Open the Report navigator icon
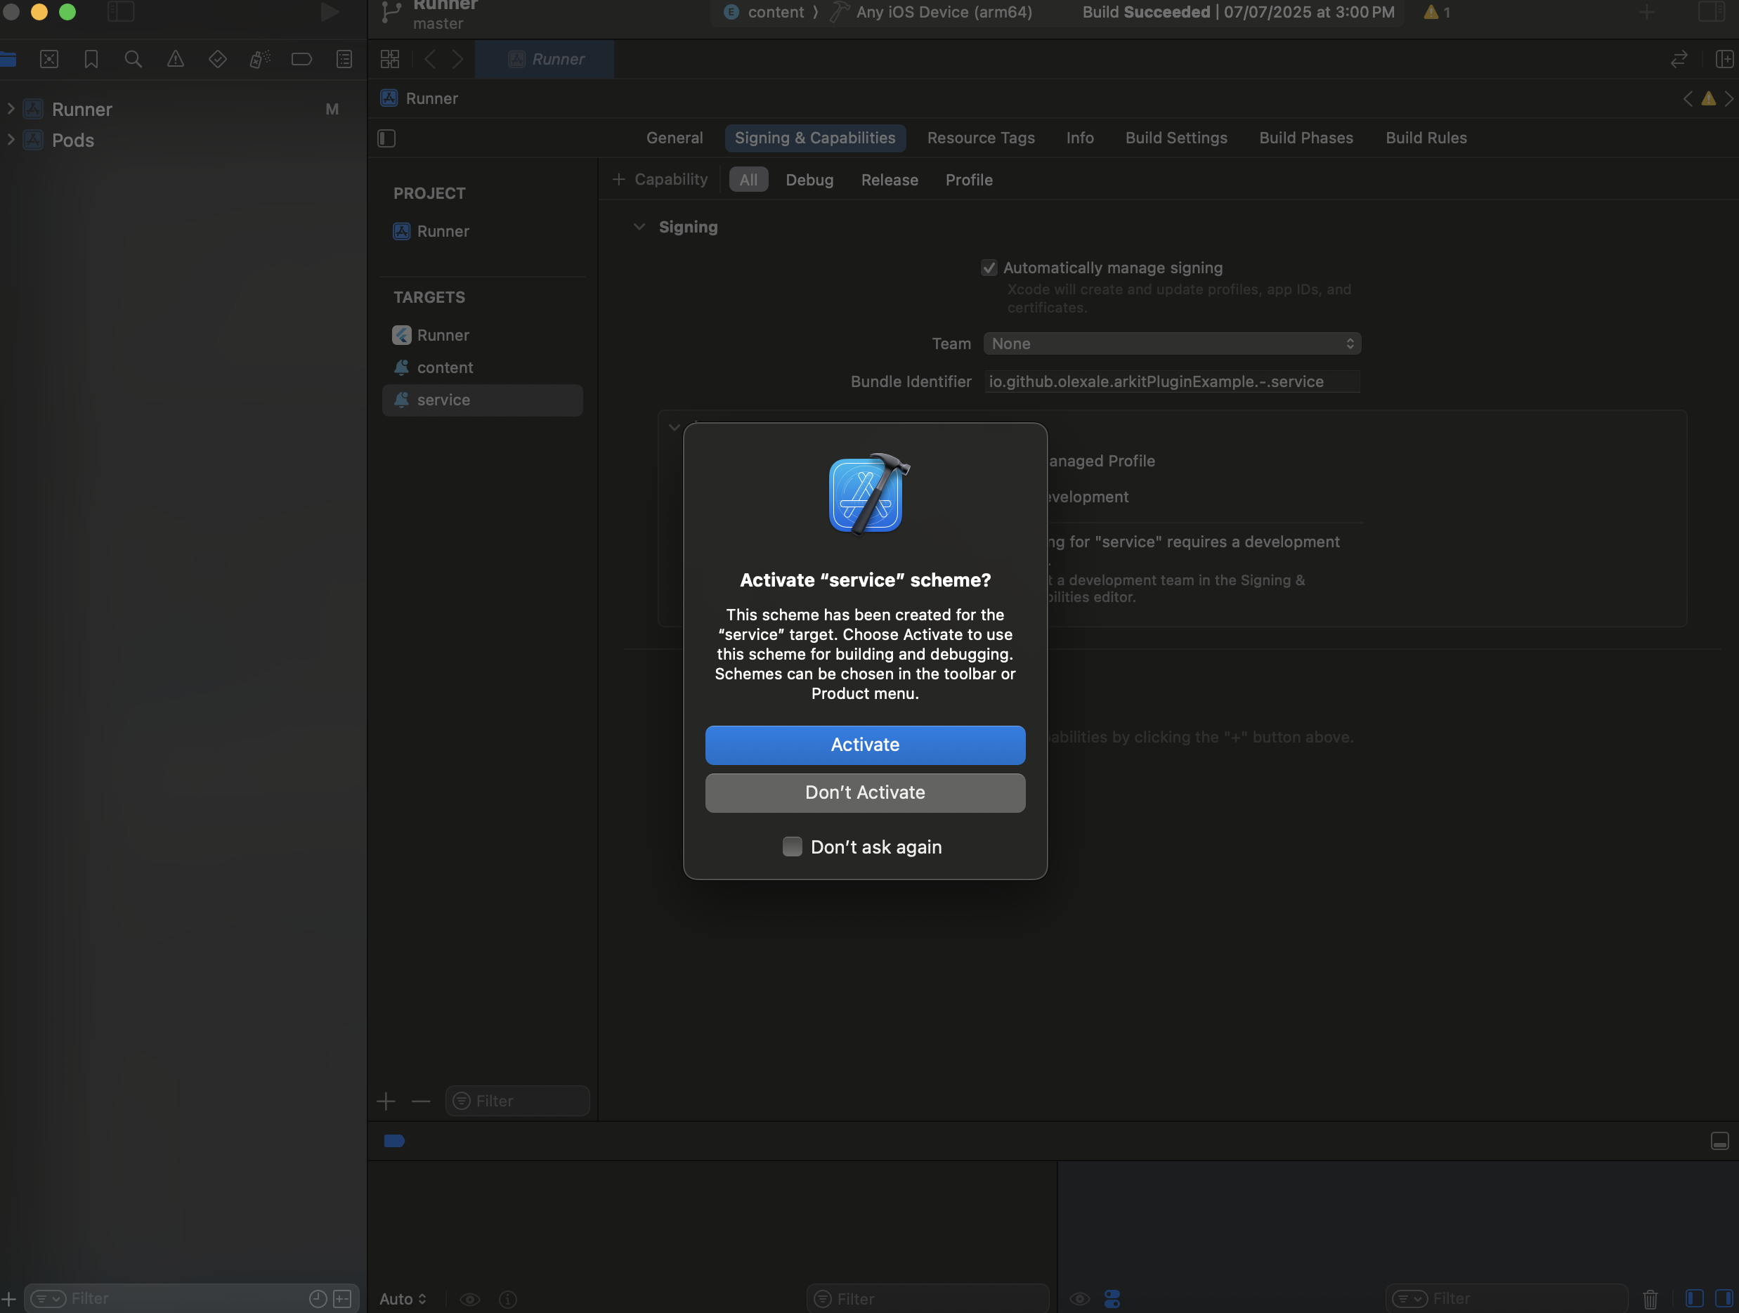 (344, 59)
